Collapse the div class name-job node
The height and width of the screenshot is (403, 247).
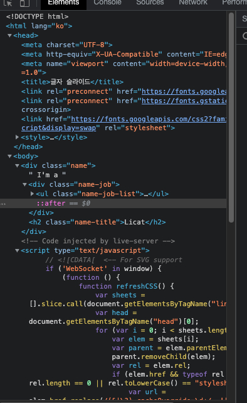click(x=25, y=185)
